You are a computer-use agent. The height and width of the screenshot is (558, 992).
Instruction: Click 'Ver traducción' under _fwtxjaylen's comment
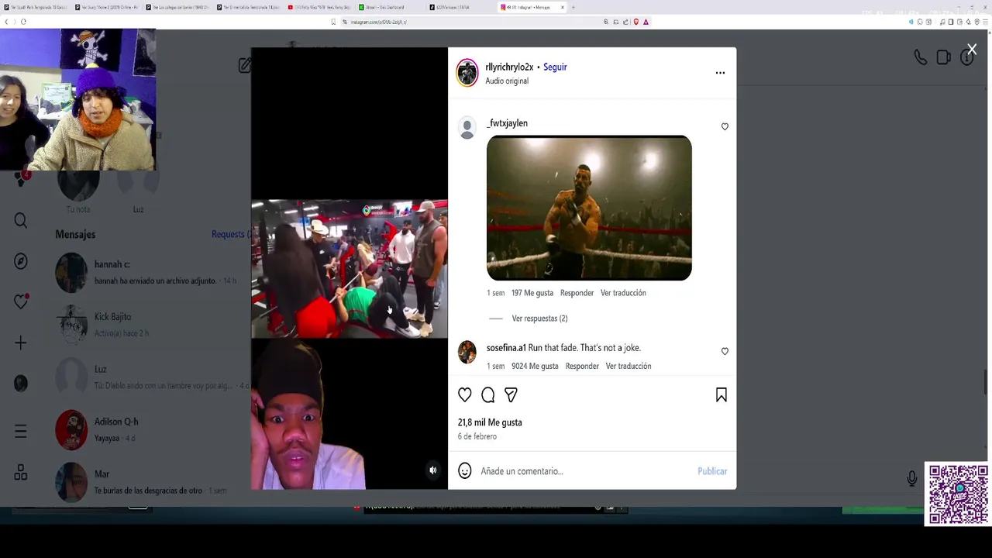point(623,293)
